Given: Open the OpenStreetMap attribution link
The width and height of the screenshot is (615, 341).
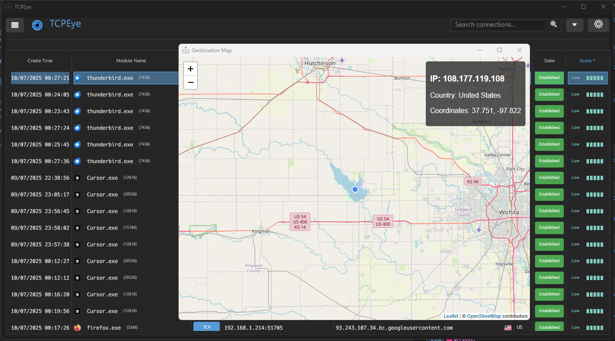Looking at the screenshot, I should pos(484,316).
